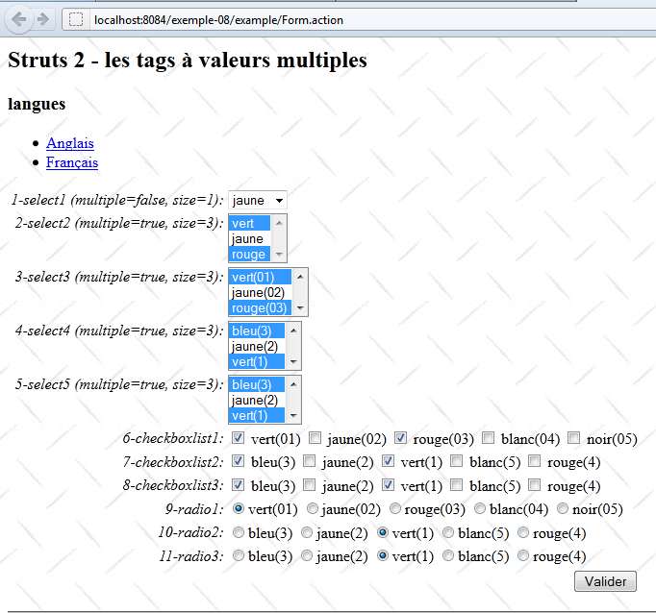Choose jaune(02) in select3 list
The image size is (656, 613).
(x=258, y=292)
